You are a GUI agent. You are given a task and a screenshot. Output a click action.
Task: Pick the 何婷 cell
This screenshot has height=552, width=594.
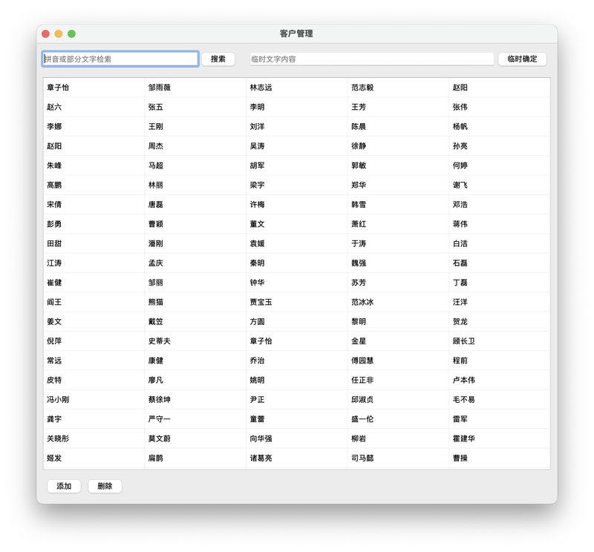(x=500, y=165)
